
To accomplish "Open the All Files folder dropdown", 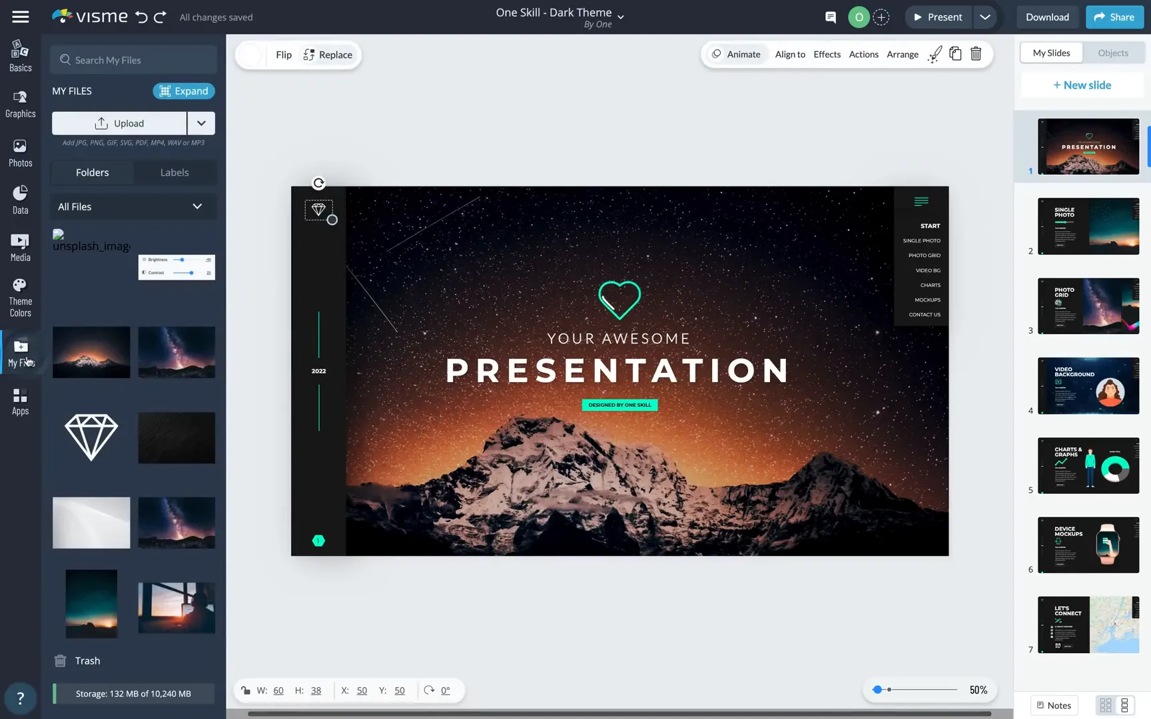I will (x=133, y=206).
